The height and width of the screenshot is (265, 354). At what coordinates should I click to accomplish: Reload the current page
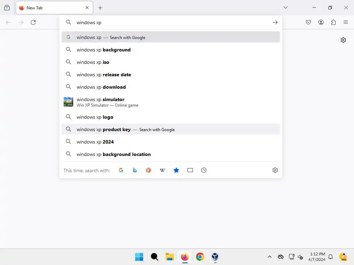[x=33, y=22]
